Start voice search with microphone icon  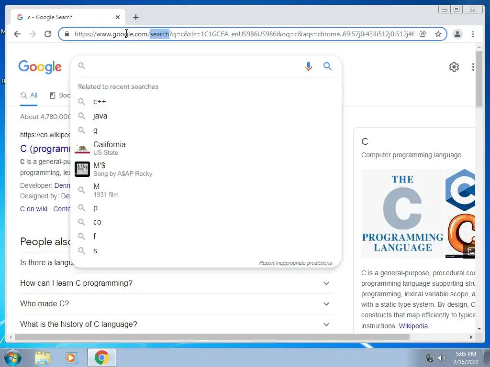(x=309, y=66)
